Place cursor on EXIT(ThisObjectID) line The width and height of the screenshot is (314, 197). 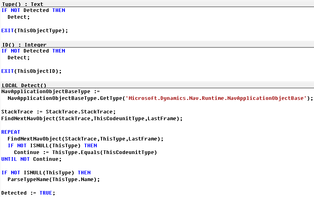click(x=31, y=71)
